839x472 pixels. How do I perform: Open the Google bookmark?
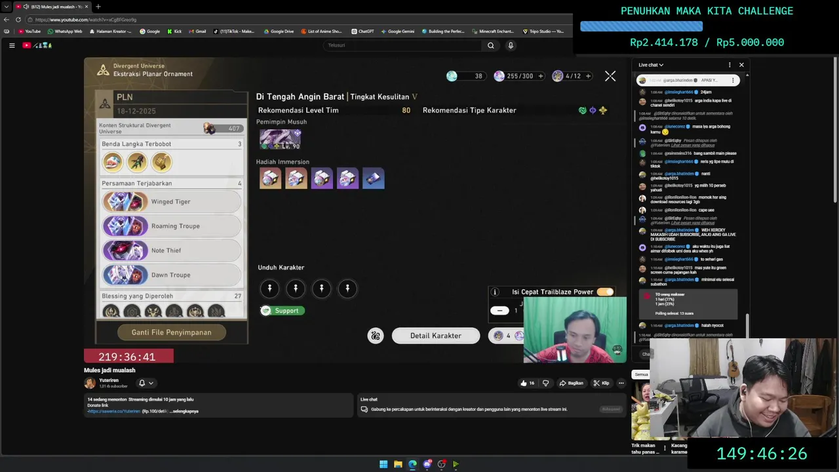[149, 31]
